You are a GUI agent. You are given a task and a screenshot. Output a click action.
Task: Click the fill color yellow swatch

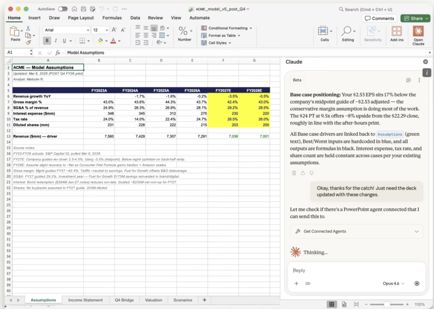pyautogui.click(x=100, y=41)
